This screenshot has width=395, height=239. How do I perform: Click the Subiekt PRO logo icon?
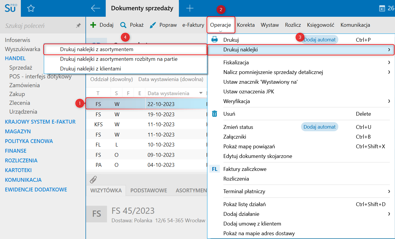pyautogui.click(x=11, y=8)
